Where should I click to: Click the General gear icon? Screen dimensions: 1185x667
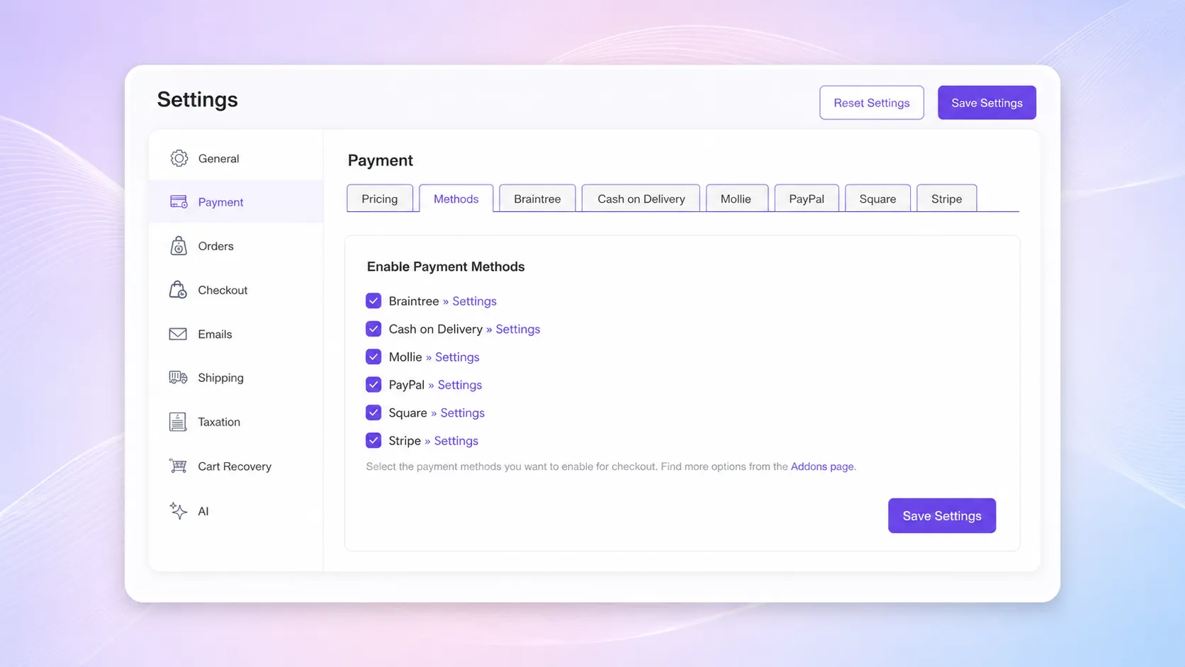point(179,158)
